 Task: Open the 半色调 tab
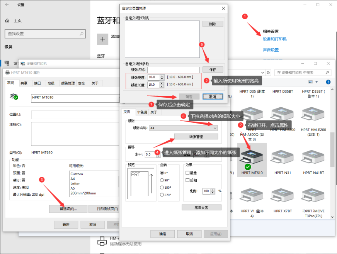point(141,112)
